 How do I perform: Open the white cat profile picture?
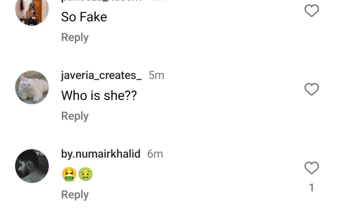click(32, 87)
